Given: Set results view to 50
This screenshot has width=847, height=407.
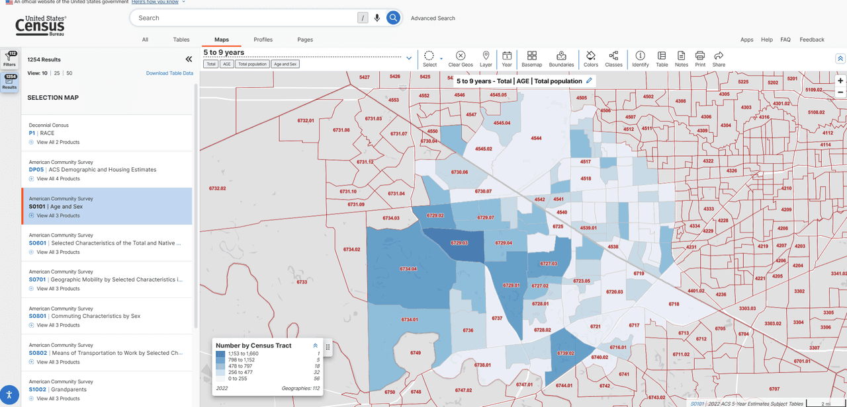Looking at the screenshot, I should (69, 73).
